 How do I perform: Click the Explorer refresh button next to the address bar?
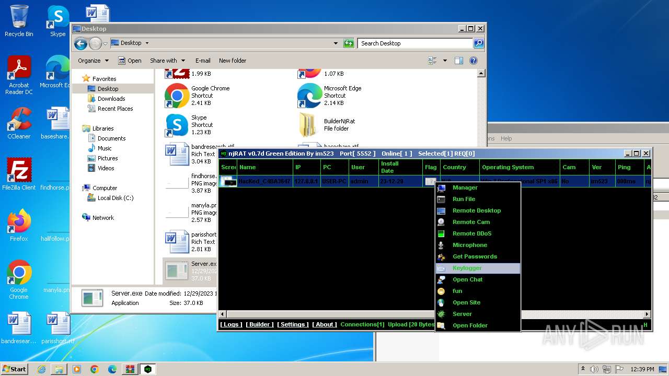click(x=349, y=43)
